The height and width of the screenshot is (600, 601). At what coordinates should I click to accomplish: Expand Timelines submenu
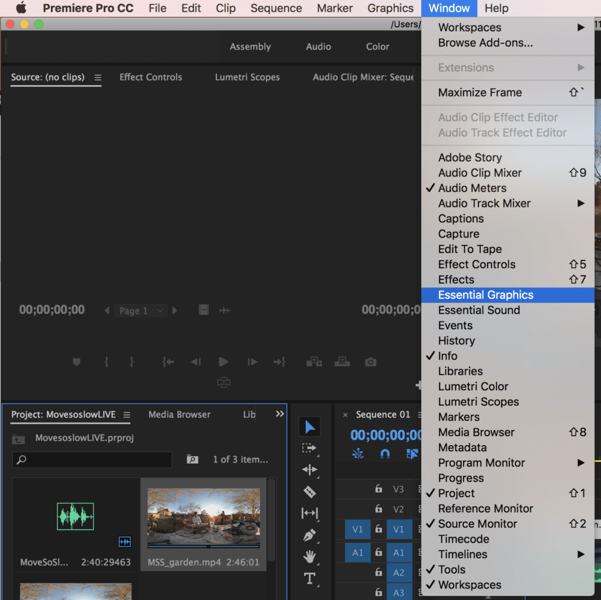point(508,554)
